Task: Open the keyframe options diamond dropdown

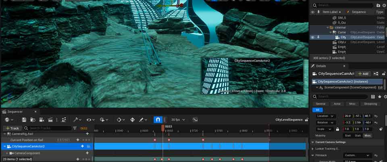Action: click(121, 120)
